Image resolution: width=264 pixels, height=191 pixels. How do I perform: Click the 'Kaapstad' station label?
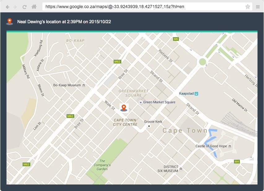[x=186, y=94]
